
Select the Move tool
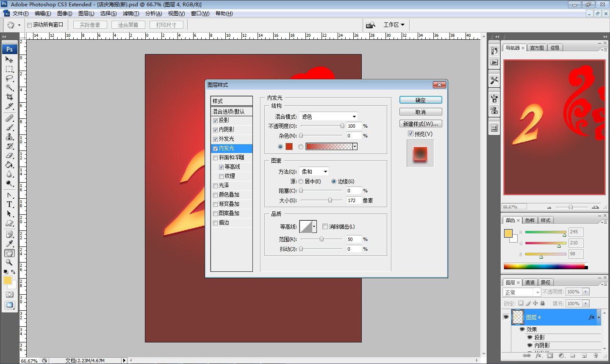click(9, 59)
